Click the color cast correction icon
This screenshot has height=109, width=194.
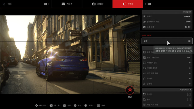click(x=144, y=21)
